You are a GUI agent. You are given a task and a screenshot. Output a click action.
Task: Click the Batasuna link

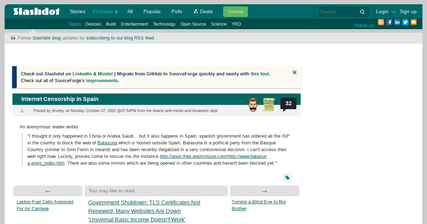(x=107, y=143)
